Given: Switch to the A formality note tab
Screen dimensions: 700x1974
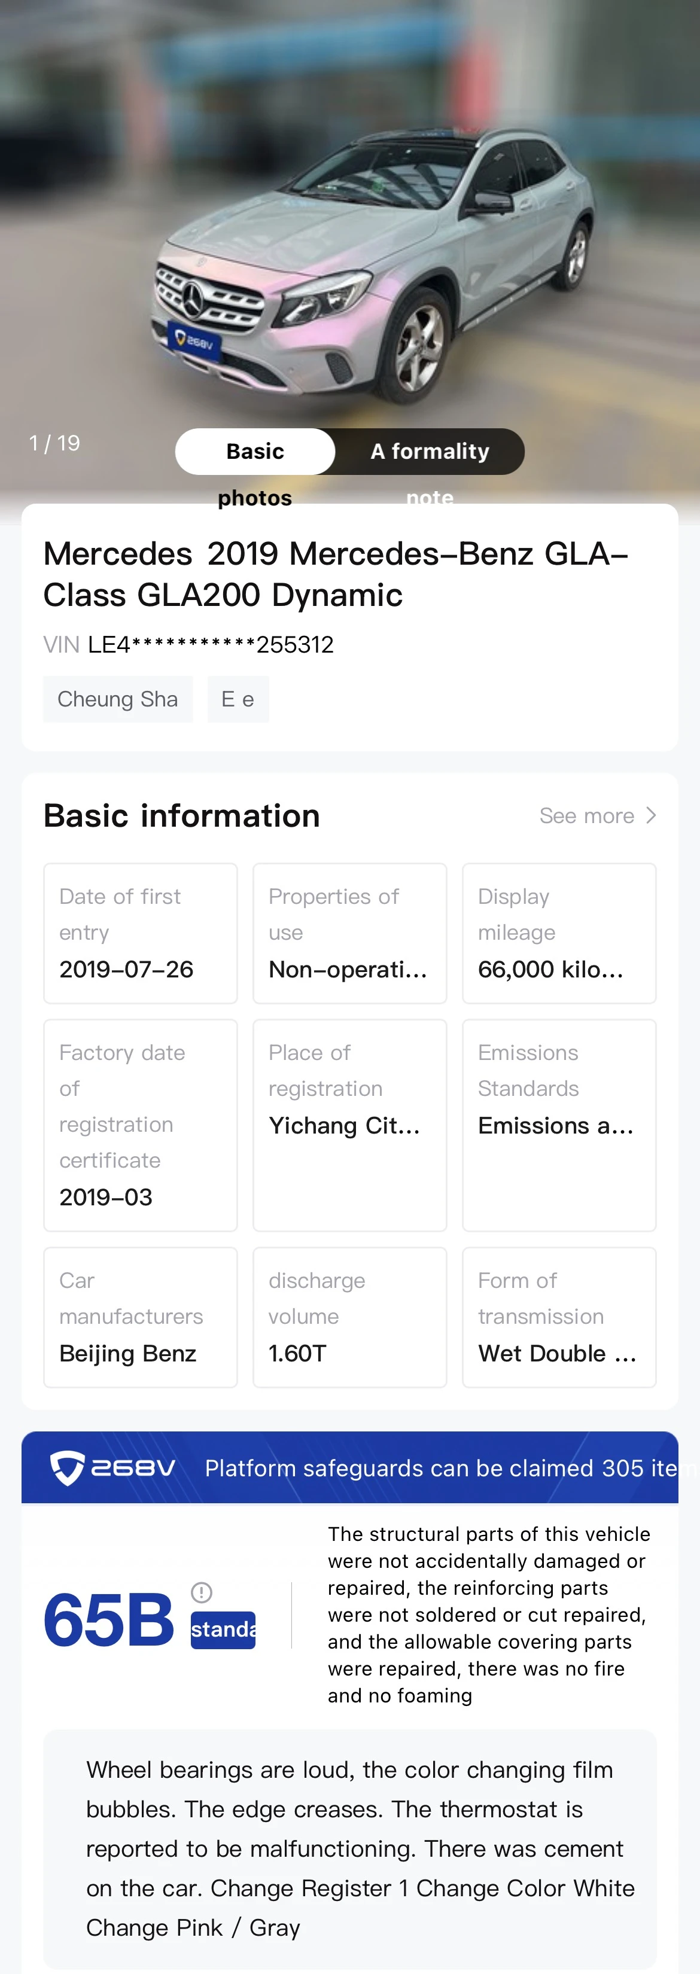Looking at the screenshot, I should point(430,452).
